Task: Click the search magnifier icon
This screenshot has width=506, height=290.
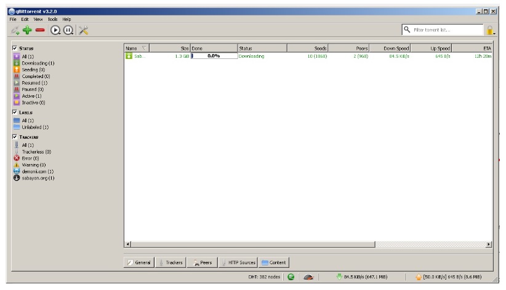Action: coord(407,29)
